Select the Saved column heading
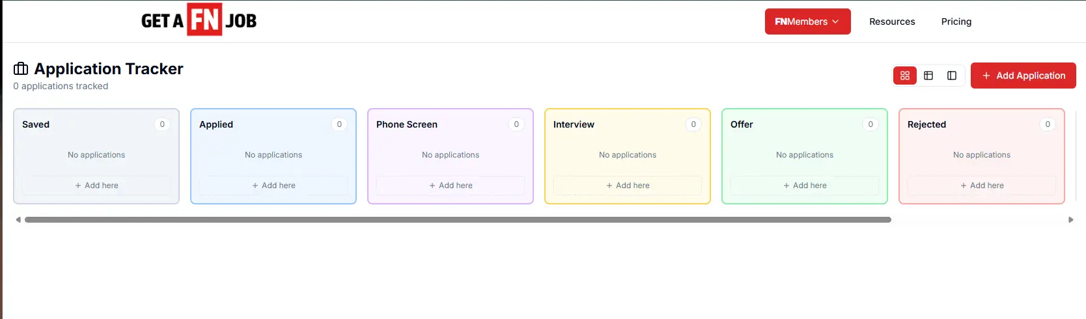The height and width of the screenshot is (319, 1086). [36, 124]
